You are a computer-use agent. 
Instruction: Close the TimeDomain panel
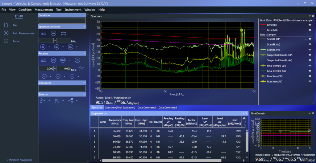tap(313, 113)
